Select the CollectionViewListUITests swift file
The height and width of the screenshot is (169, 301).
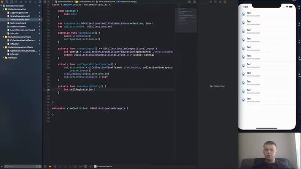point(24,51)
